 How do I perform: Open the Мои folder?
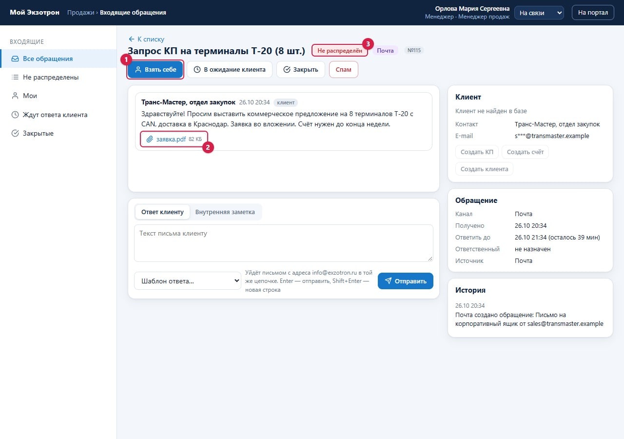pyautogui.click(x=58, y=96)
